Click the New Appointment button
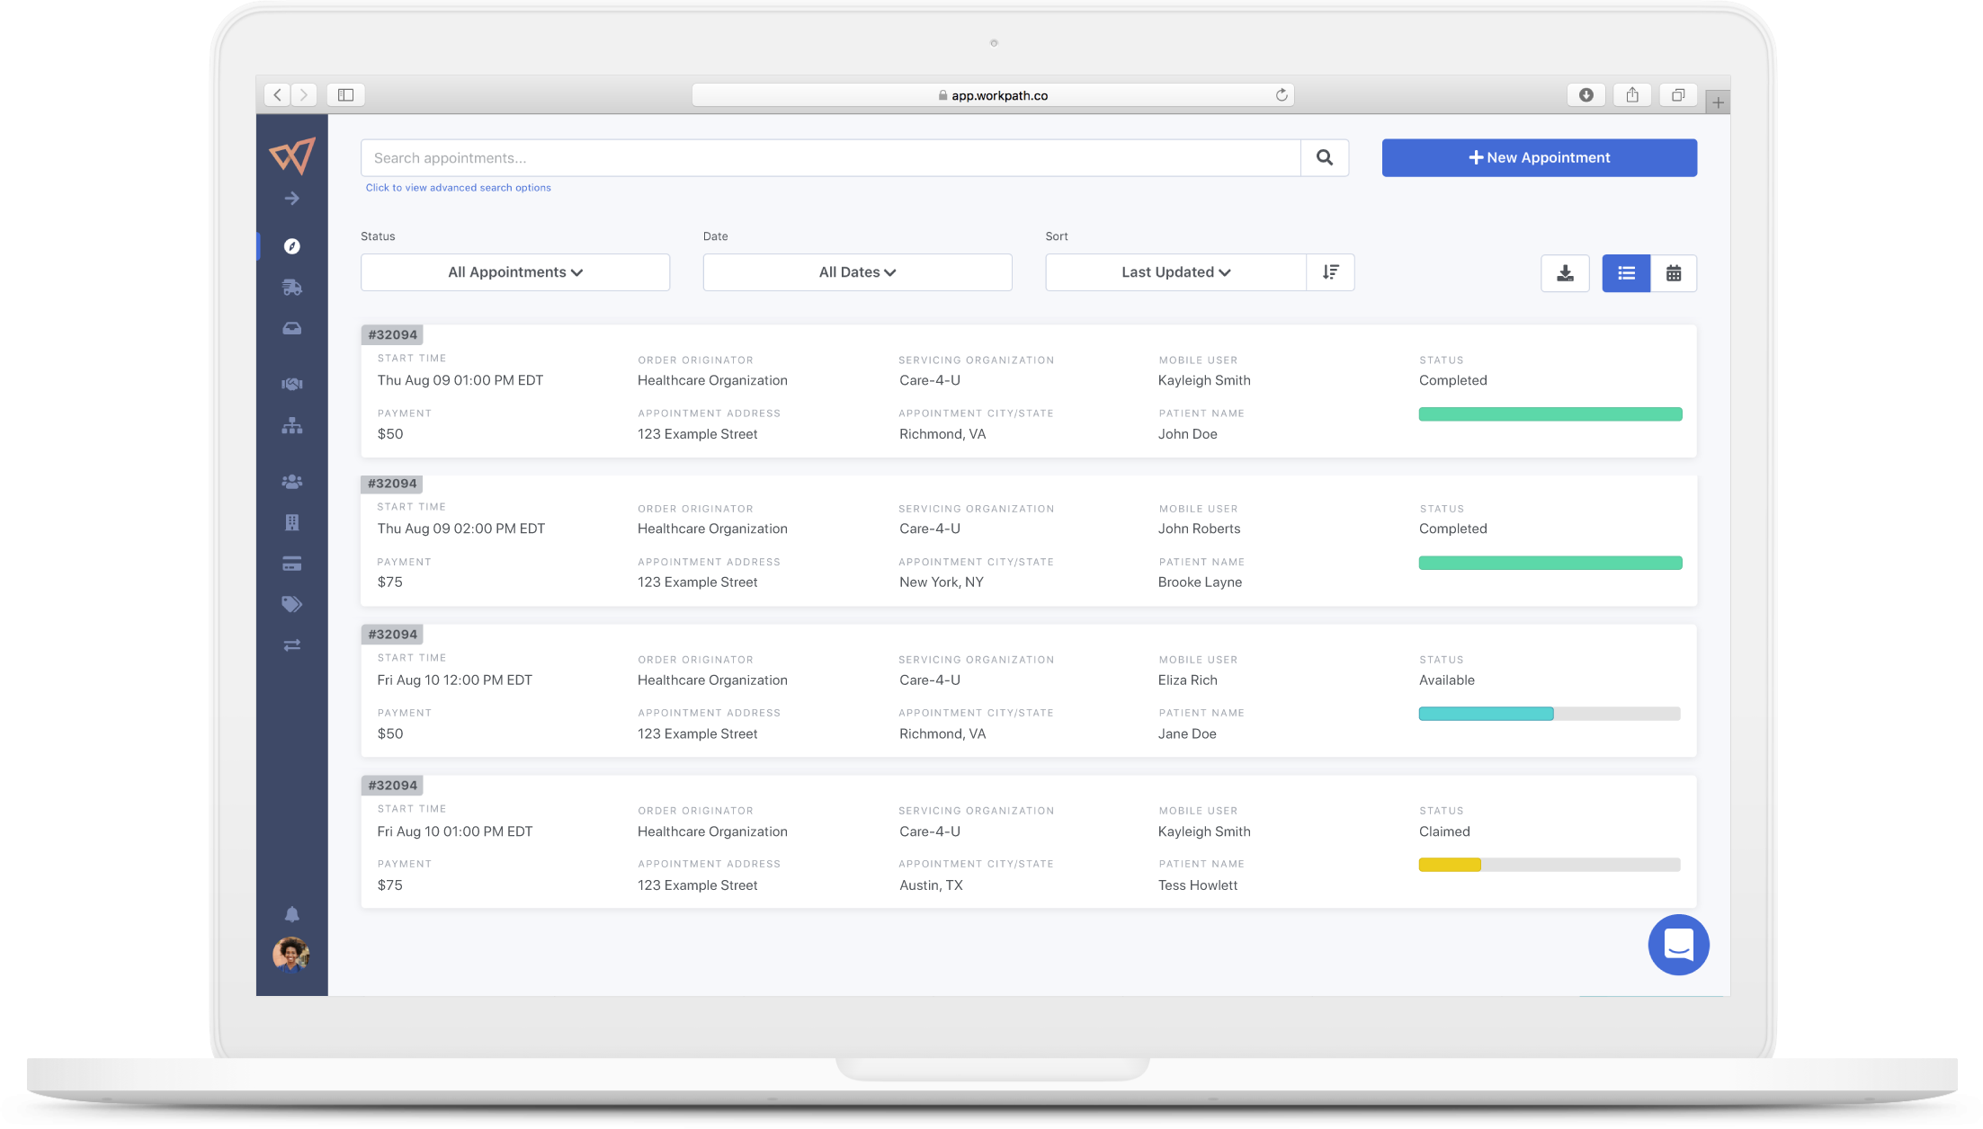The image size is (1983, 1129). point(1539,158)
